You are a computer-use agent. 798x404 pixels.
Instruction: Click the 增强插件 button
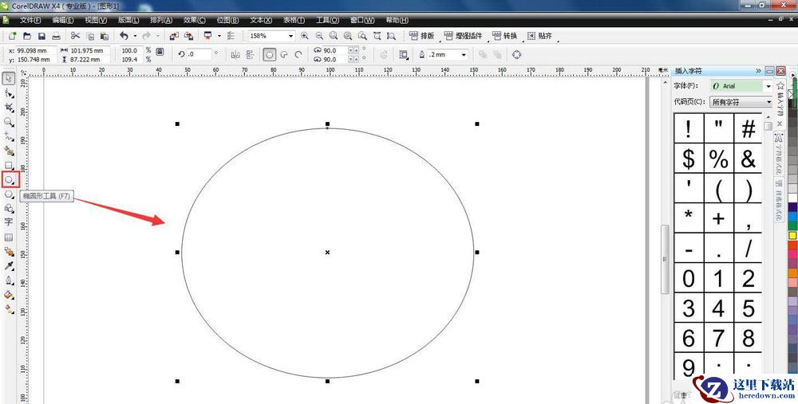click(x=463, y=36)
